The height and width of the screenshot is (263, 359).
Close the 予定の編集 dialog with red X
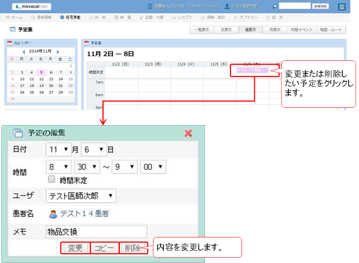point(188,133)
